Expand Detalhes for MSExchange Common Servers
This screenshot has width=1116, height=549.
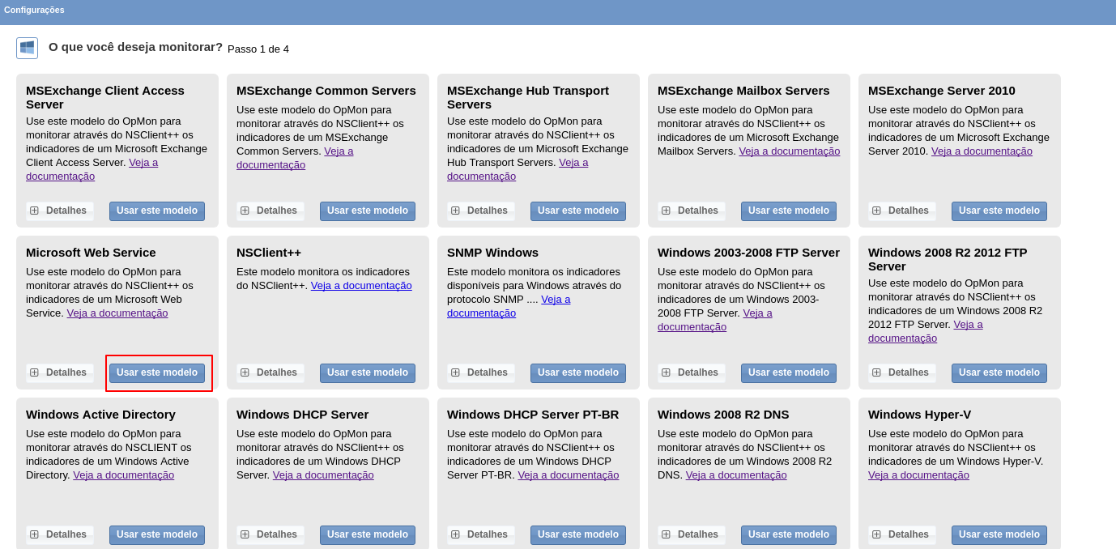click(270, 211)
